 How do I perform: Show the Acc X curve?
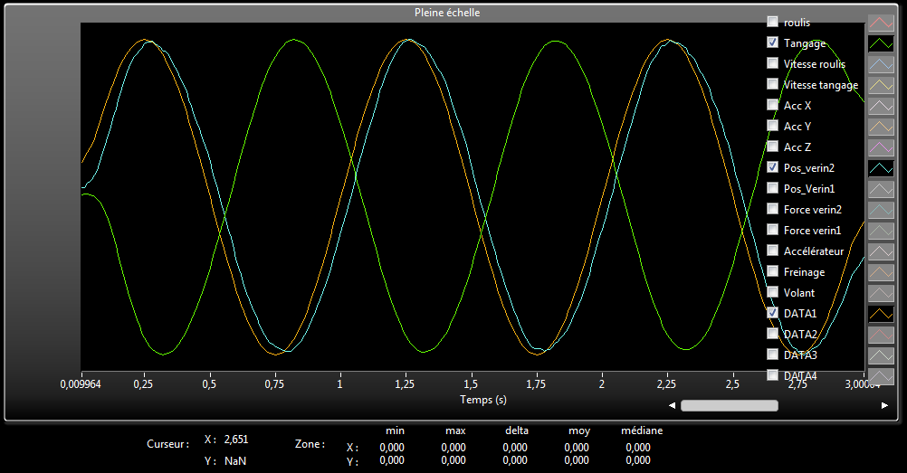click(x=772, y=106)
